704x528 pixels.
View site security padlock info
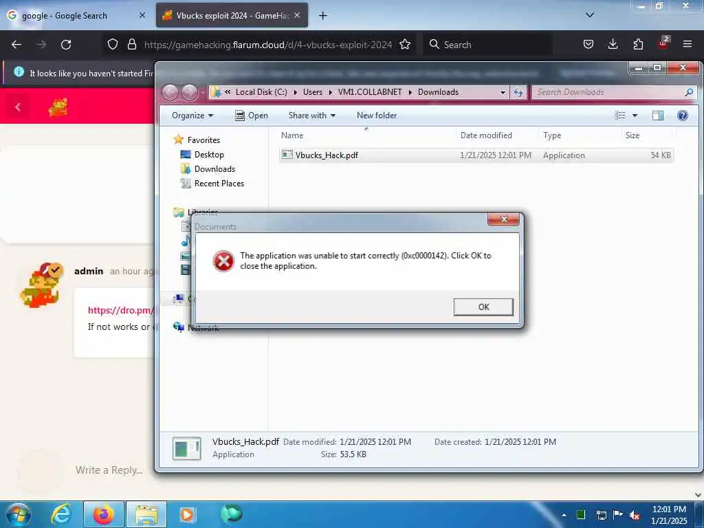tap(131, 45)
